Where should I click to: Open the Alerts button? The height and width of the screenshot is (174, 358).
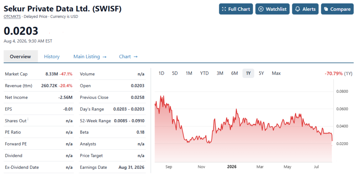[305, 9]
